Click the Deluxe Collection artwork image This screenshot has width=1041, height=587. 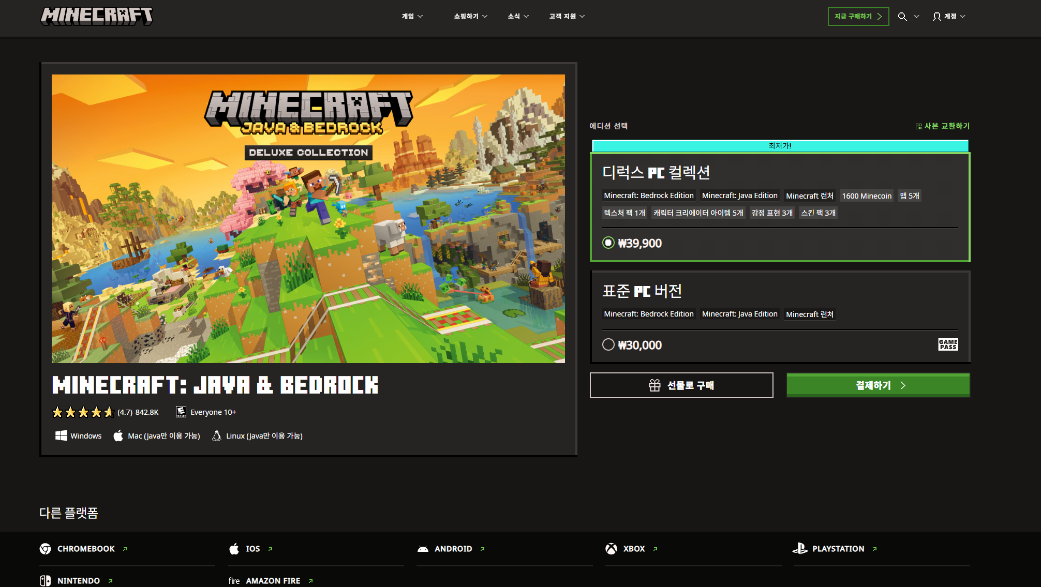(x=308, y=219)
